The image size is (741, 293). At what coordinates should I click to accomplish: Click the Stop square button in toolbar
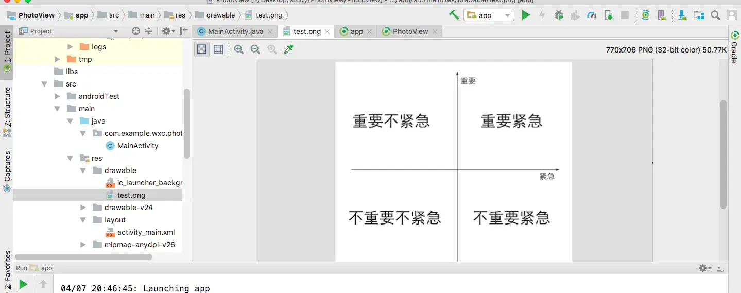625,15
